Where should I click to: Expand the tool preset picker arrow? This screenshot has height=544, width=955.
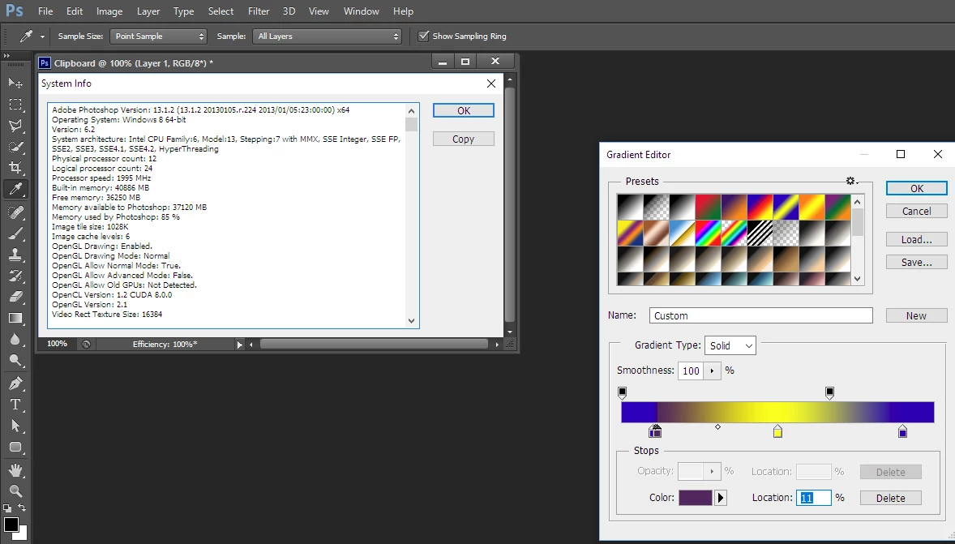tap(42, 36)
